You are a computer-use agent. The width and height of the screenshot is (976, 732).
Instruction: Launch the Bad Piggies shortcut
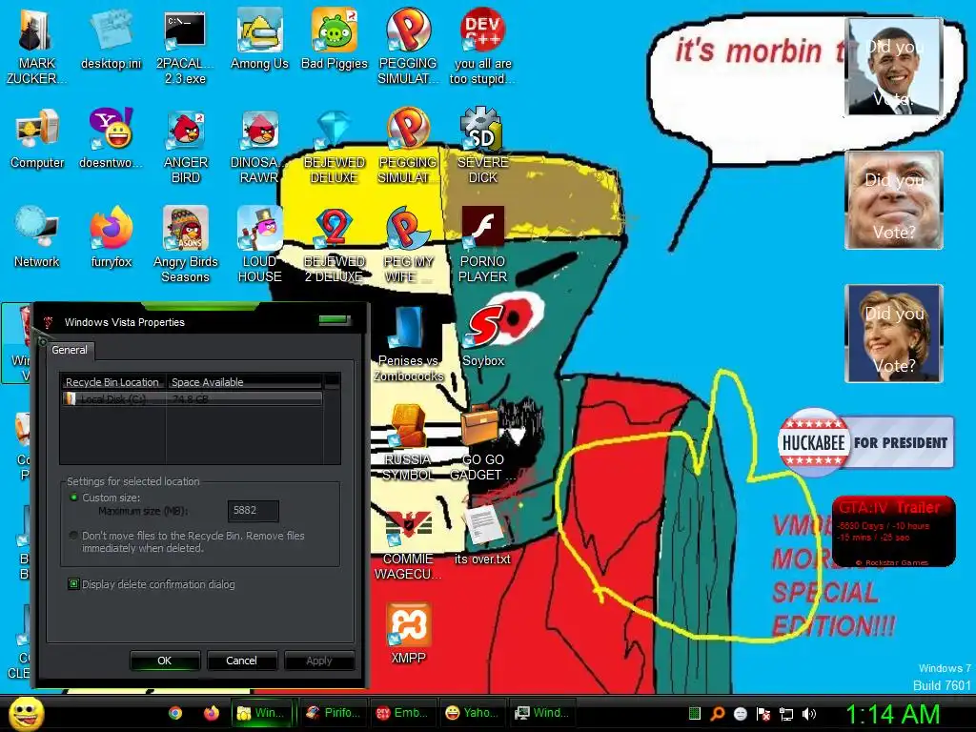pyautogui.click(x=335, y=40)
